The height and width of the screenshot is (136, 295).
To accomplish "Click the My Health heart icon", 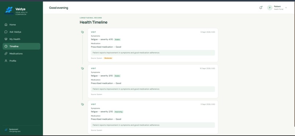I will [x=6, y=39].
